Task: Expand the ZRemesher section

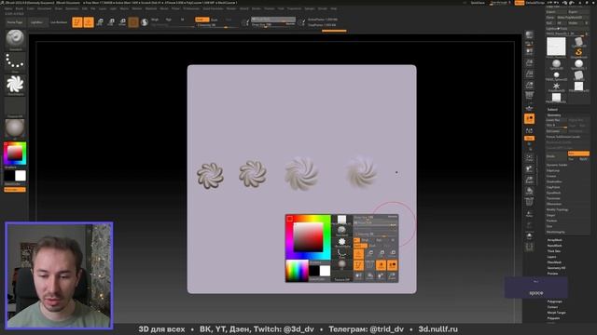Action: click(553, 204)
